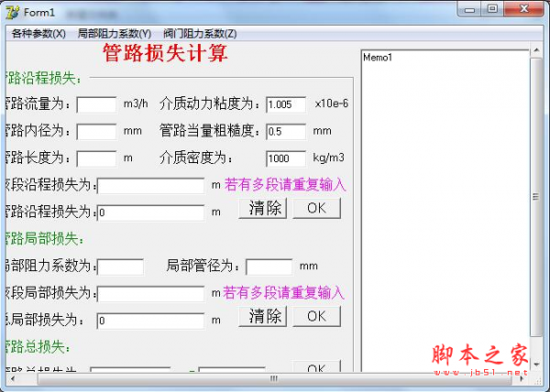Image resolution: width=550 pixels, height=392 pixels.
Task: Open the 阀门阻力系数(Z) menu
Action: click(200, 34)
